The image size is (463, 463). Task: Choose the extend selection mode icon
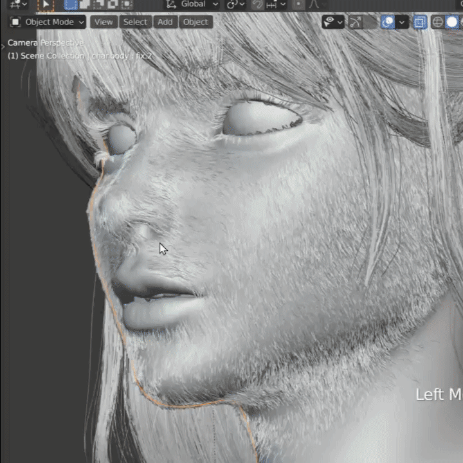coord(85,5)
